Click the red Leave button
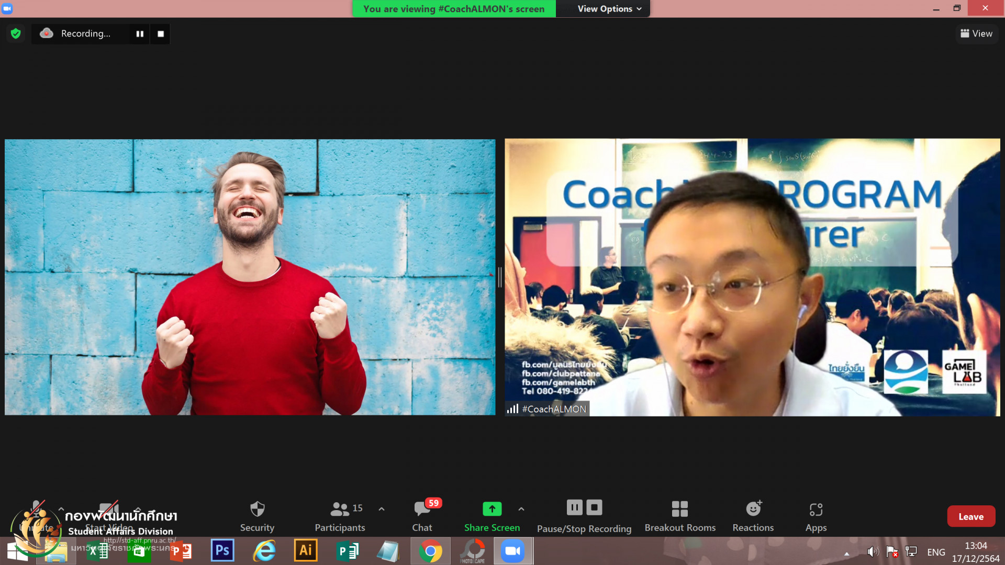The width and height of the screenshot is (1005, 565). pyautogui.click(x=970, y=516)
